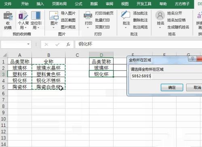
Task: Click the cancel X in formula bar
Action: tap(46, 44)
